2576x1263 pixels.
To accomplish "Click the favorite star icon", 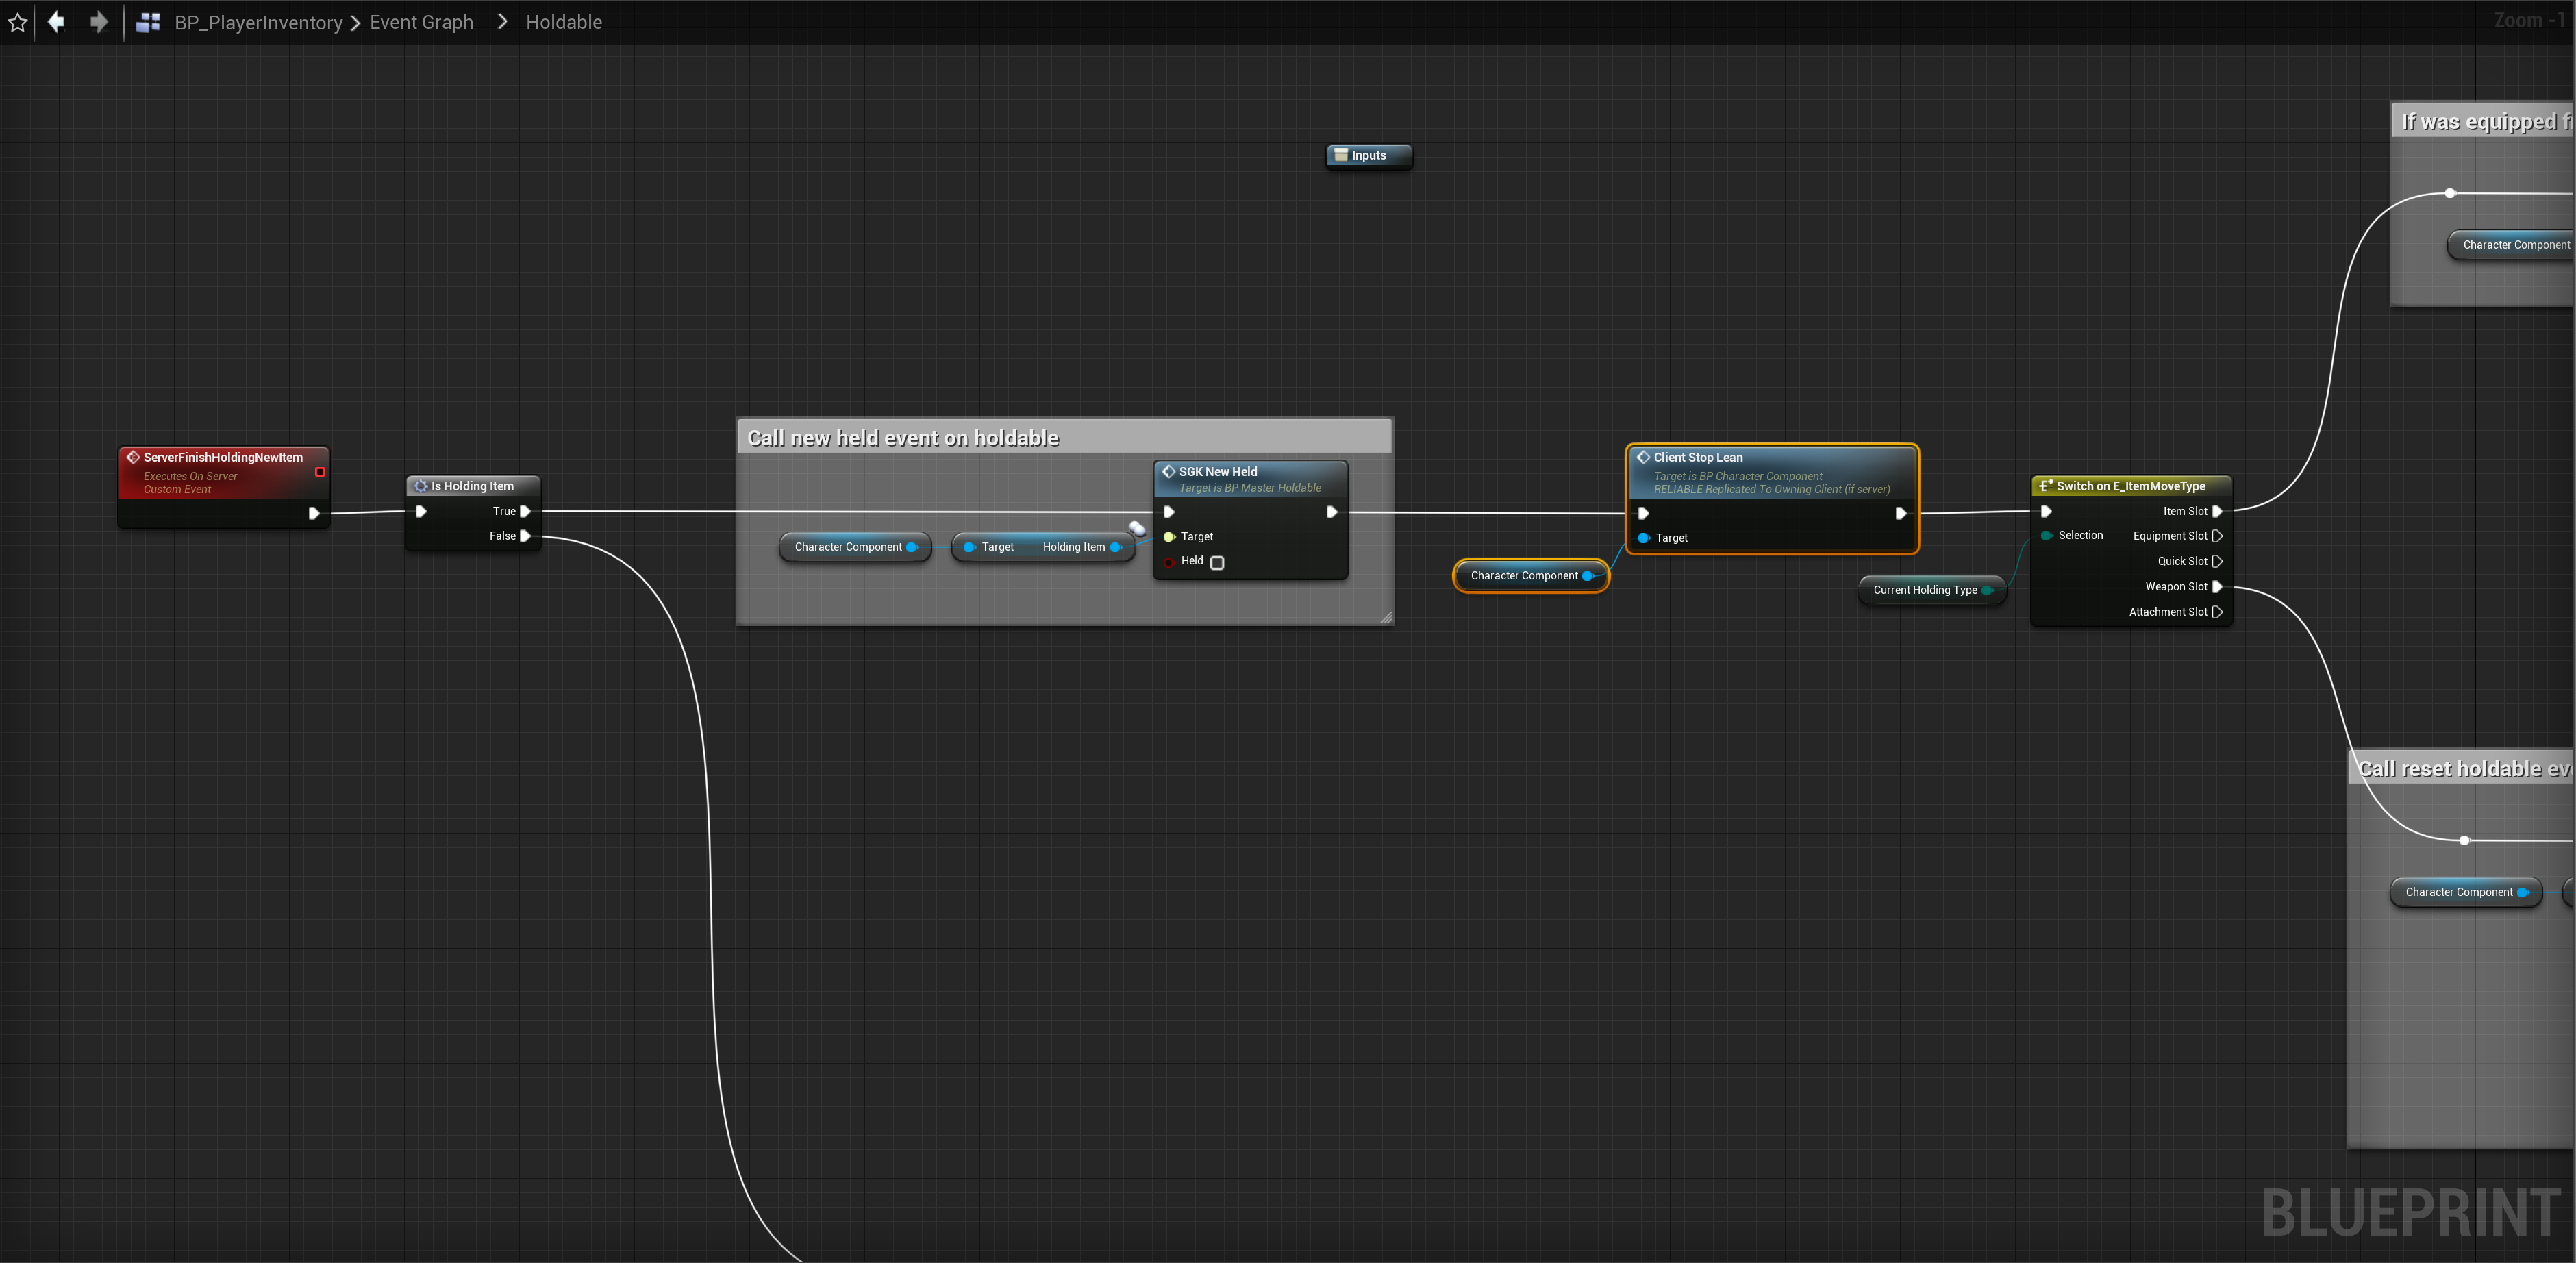I will coord(17,22).
